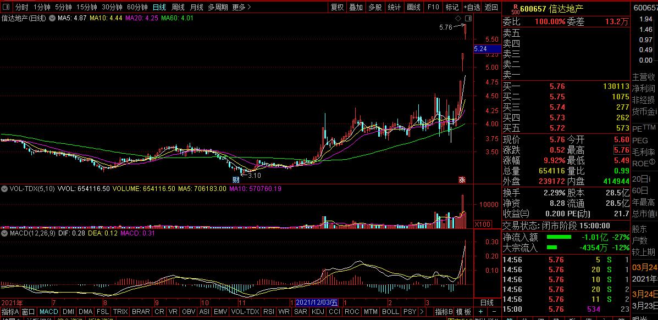The height and width of the screenshot is (320, 658).
Task: Click the 返回 back button
Action: coord(491,7)
